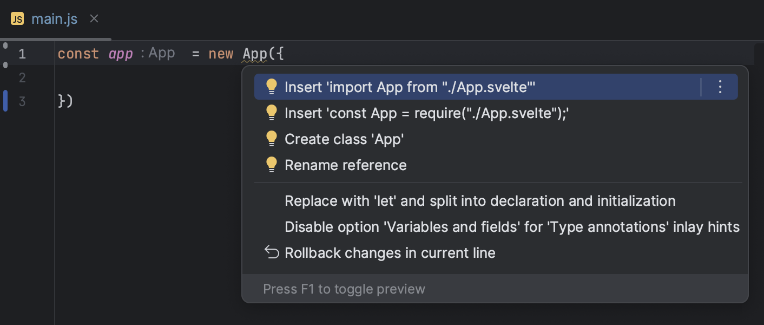Image resolution: width=764 pixels, height=325 pixels.
Task: Choose Insert 'const App = require("./App.svelte")'
Action: (426, 113)
